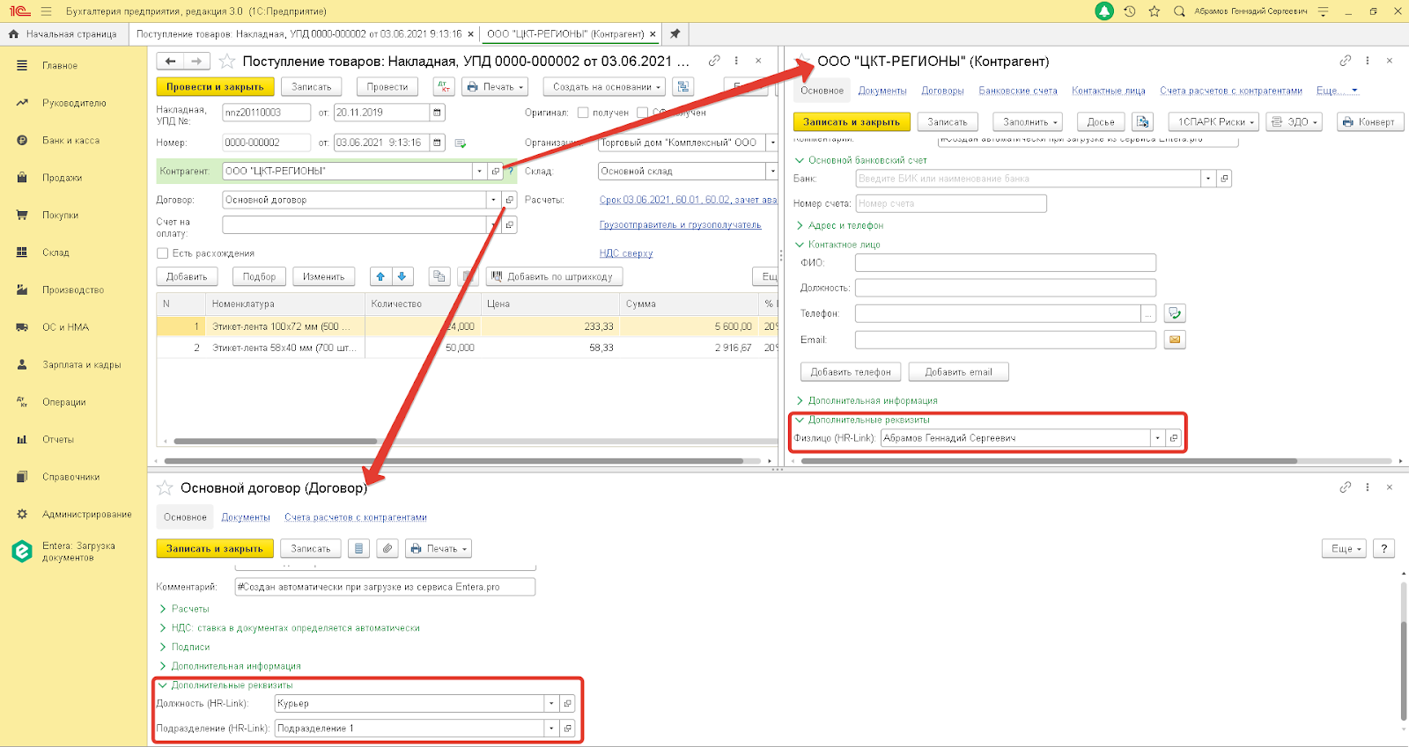Click Досье button in Контрагент toolbar
Screen dimensions: 1409x747
tap(1101, 122)
